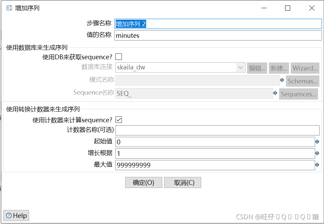This screenshot has height=224, width=324.
Task: Open the 数据库连接 dropdown showing skaila_dw
Action: pos(180,67)
